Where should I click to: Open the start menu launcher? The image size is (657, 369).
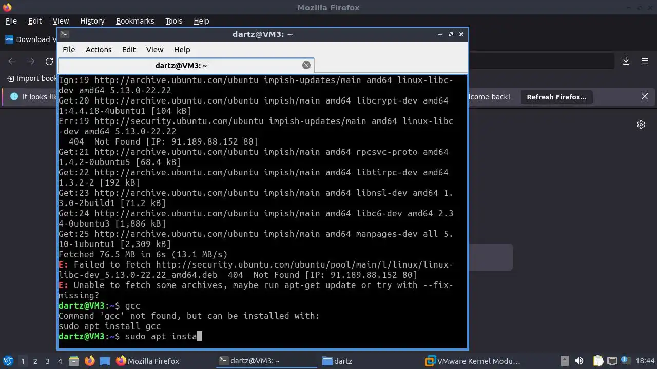pyautogui.click(x=8, y=361)
